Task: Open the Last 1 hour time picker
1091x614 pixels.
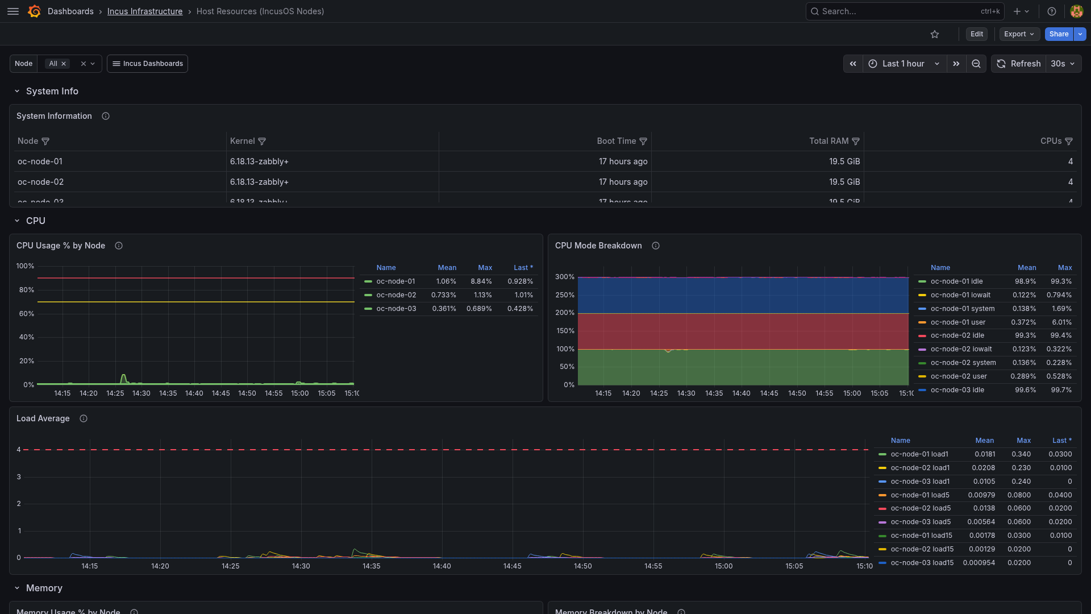Action: [905, 64]
